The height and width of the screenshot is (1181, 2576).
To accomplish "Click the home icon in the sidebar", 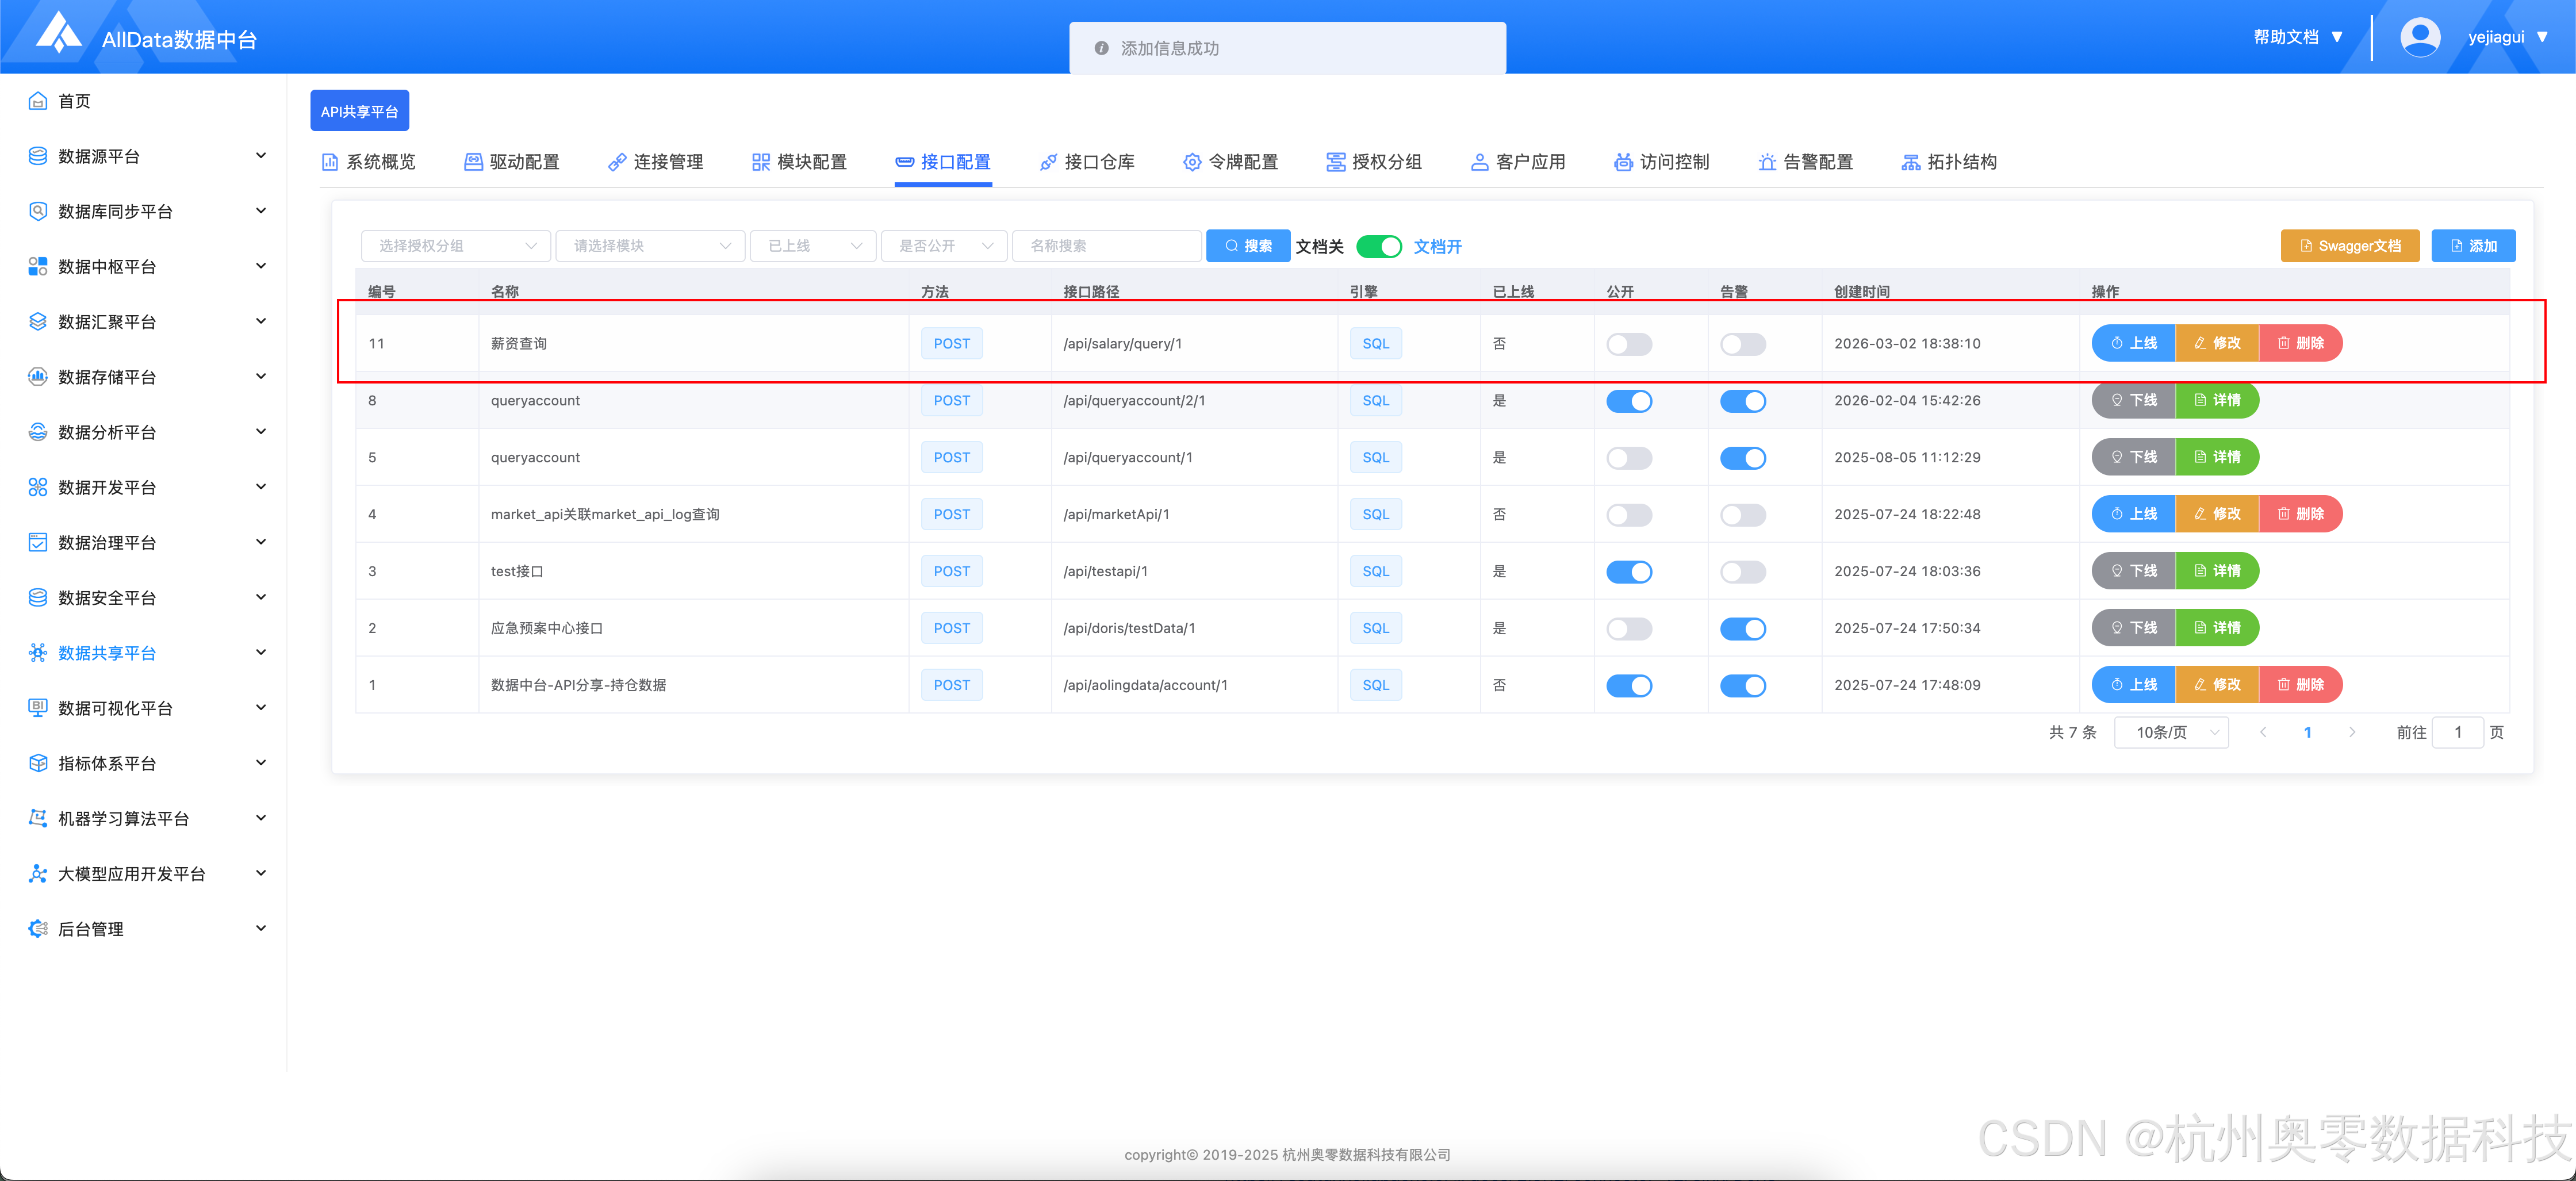I will click(38, 101).
